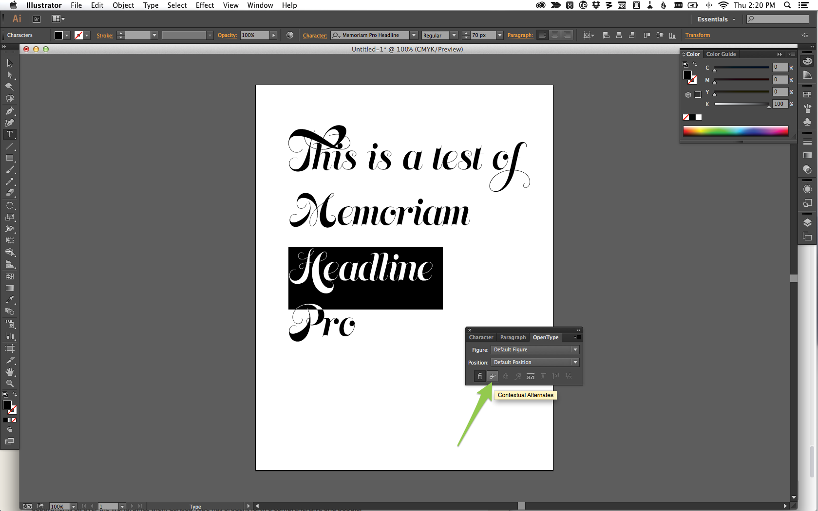Viewport: 818px width, 511px height.
Task: Open the Layers panel icon in dock
Action: tap(807, 223)
